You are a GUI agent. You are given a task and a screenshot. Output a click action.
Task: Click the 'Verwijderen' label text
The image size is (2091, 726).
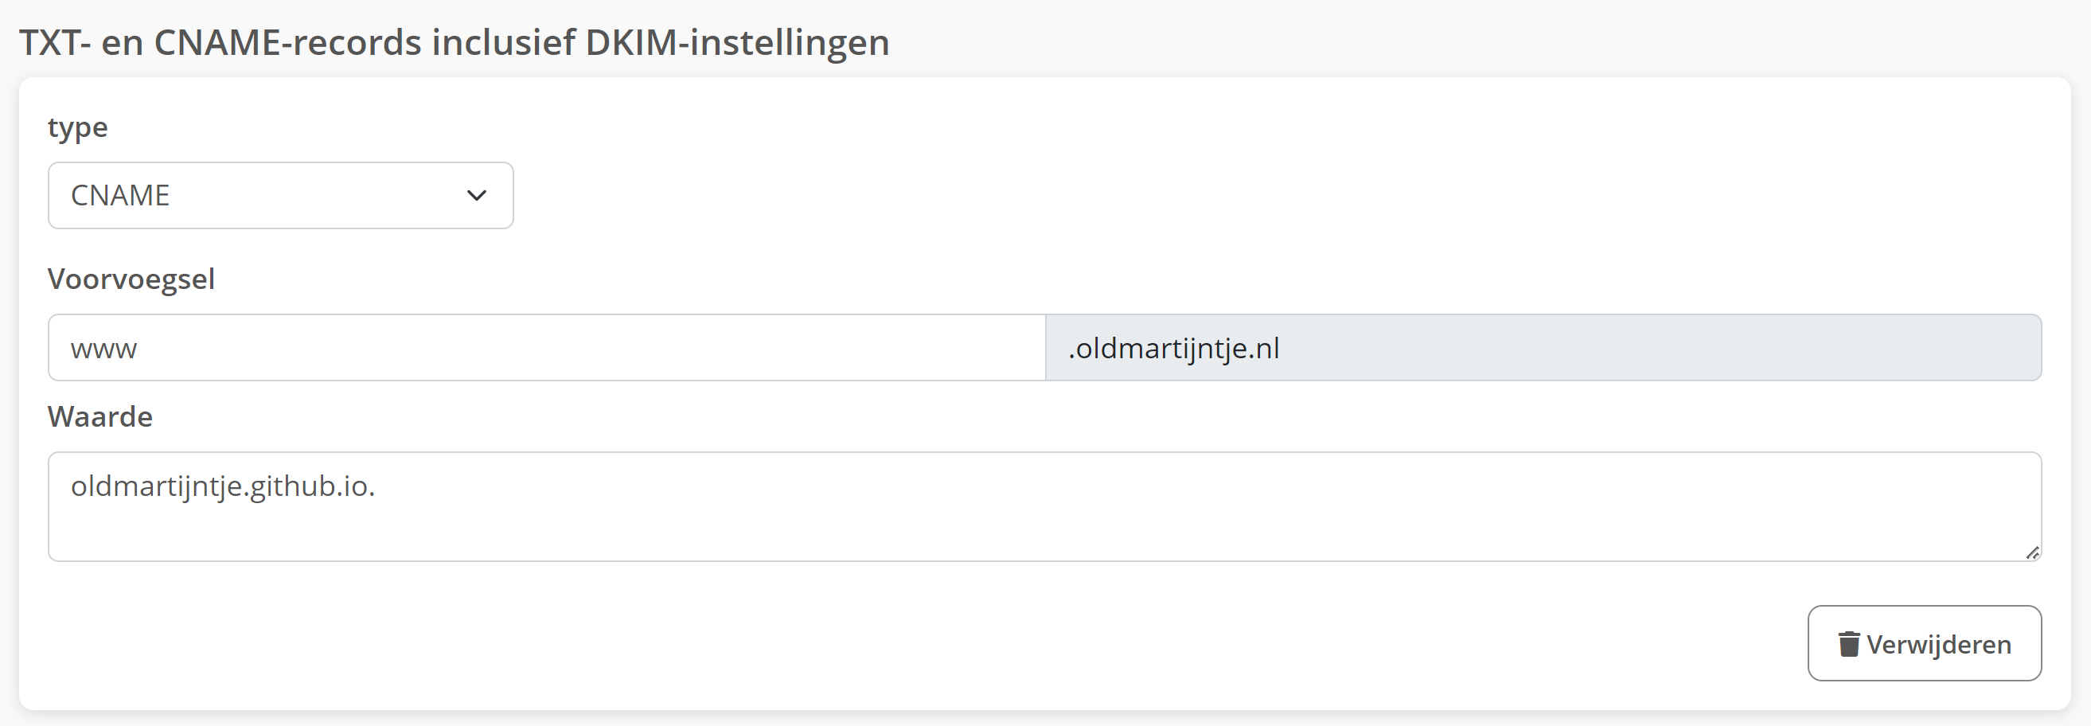(x=1938, y=645)
